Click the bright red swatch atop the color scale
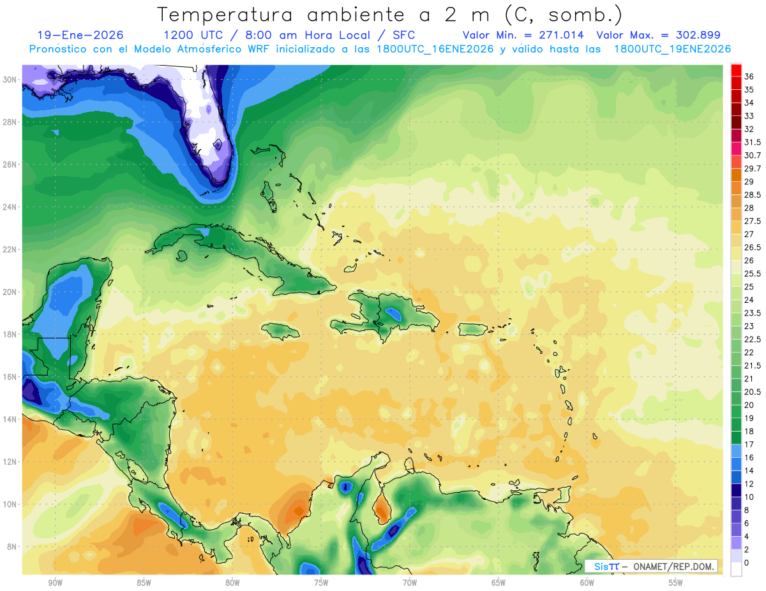 (x=736, y=70)
